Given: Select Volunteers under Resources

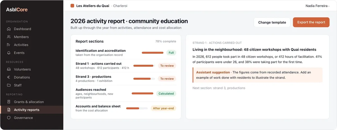Looking at the screenshot, I should click(32, 69).
